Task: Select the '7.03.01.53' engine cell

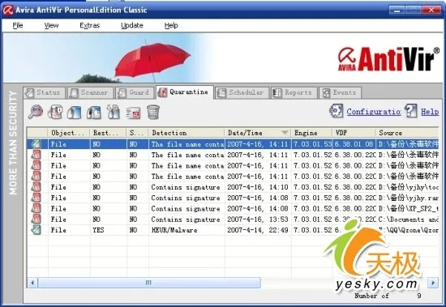Action: tap(312, 144)
